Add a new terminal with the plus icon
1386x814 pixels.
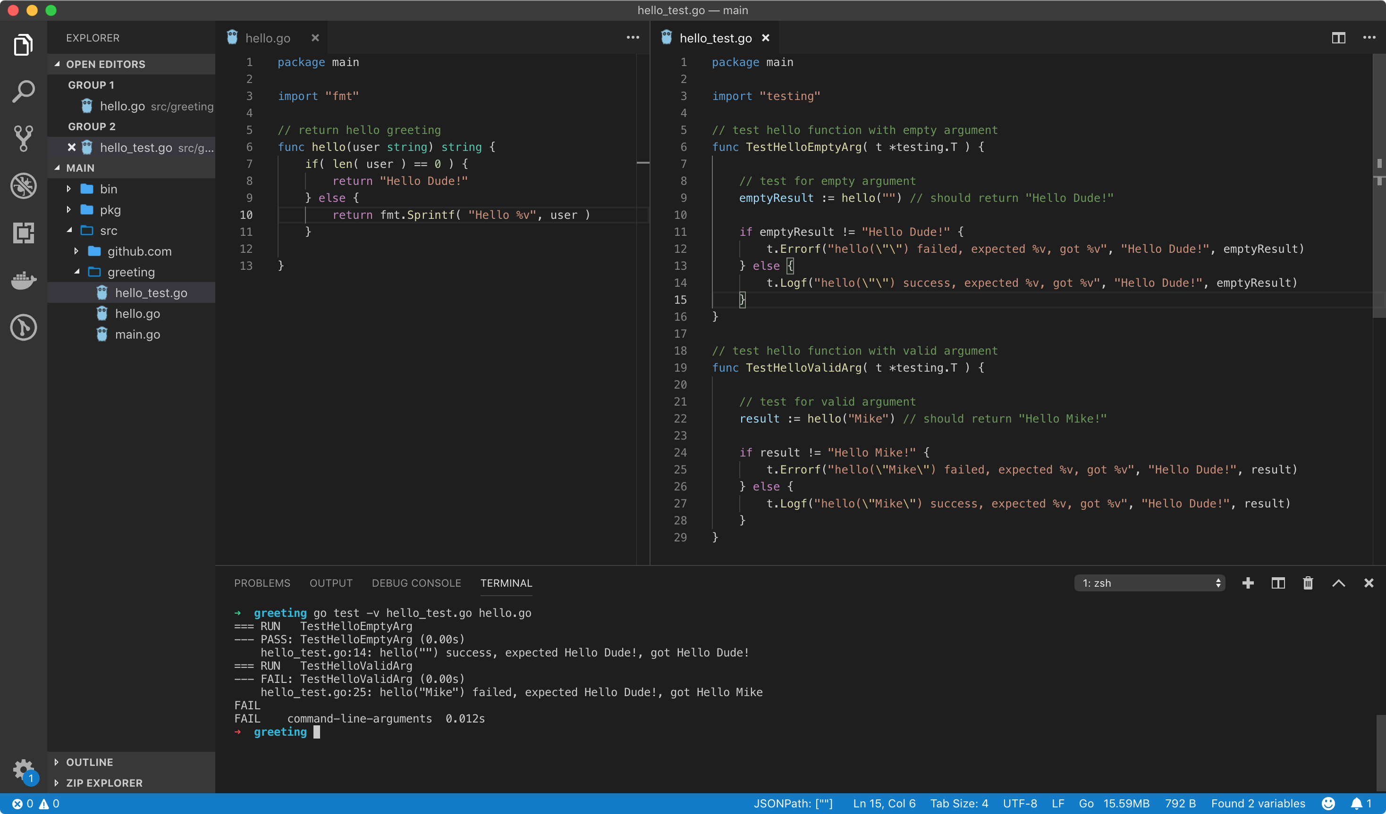(x=1248, y=583)
